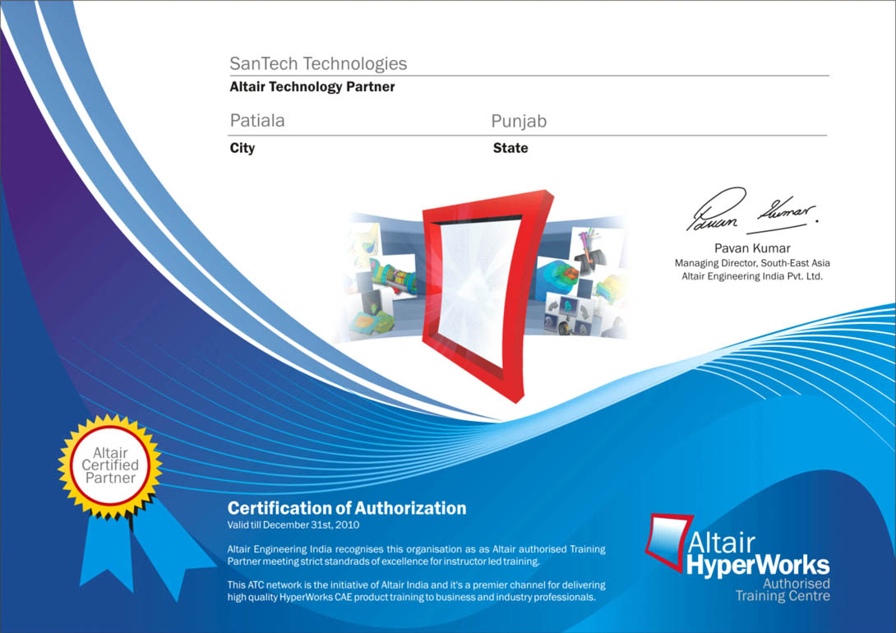The height and width of the screenshot is (633, 896).
Task: Click the 'HyperWorks' wordmark
Action: pyautogui.click(x=758, y=565)
